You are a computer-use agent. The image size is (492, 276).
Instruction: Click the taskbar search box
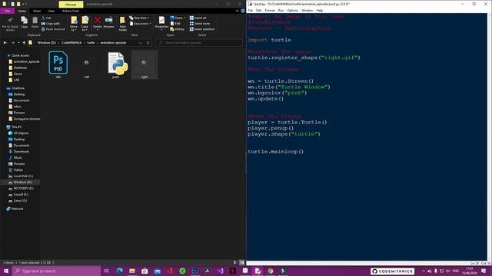[56, 271]
